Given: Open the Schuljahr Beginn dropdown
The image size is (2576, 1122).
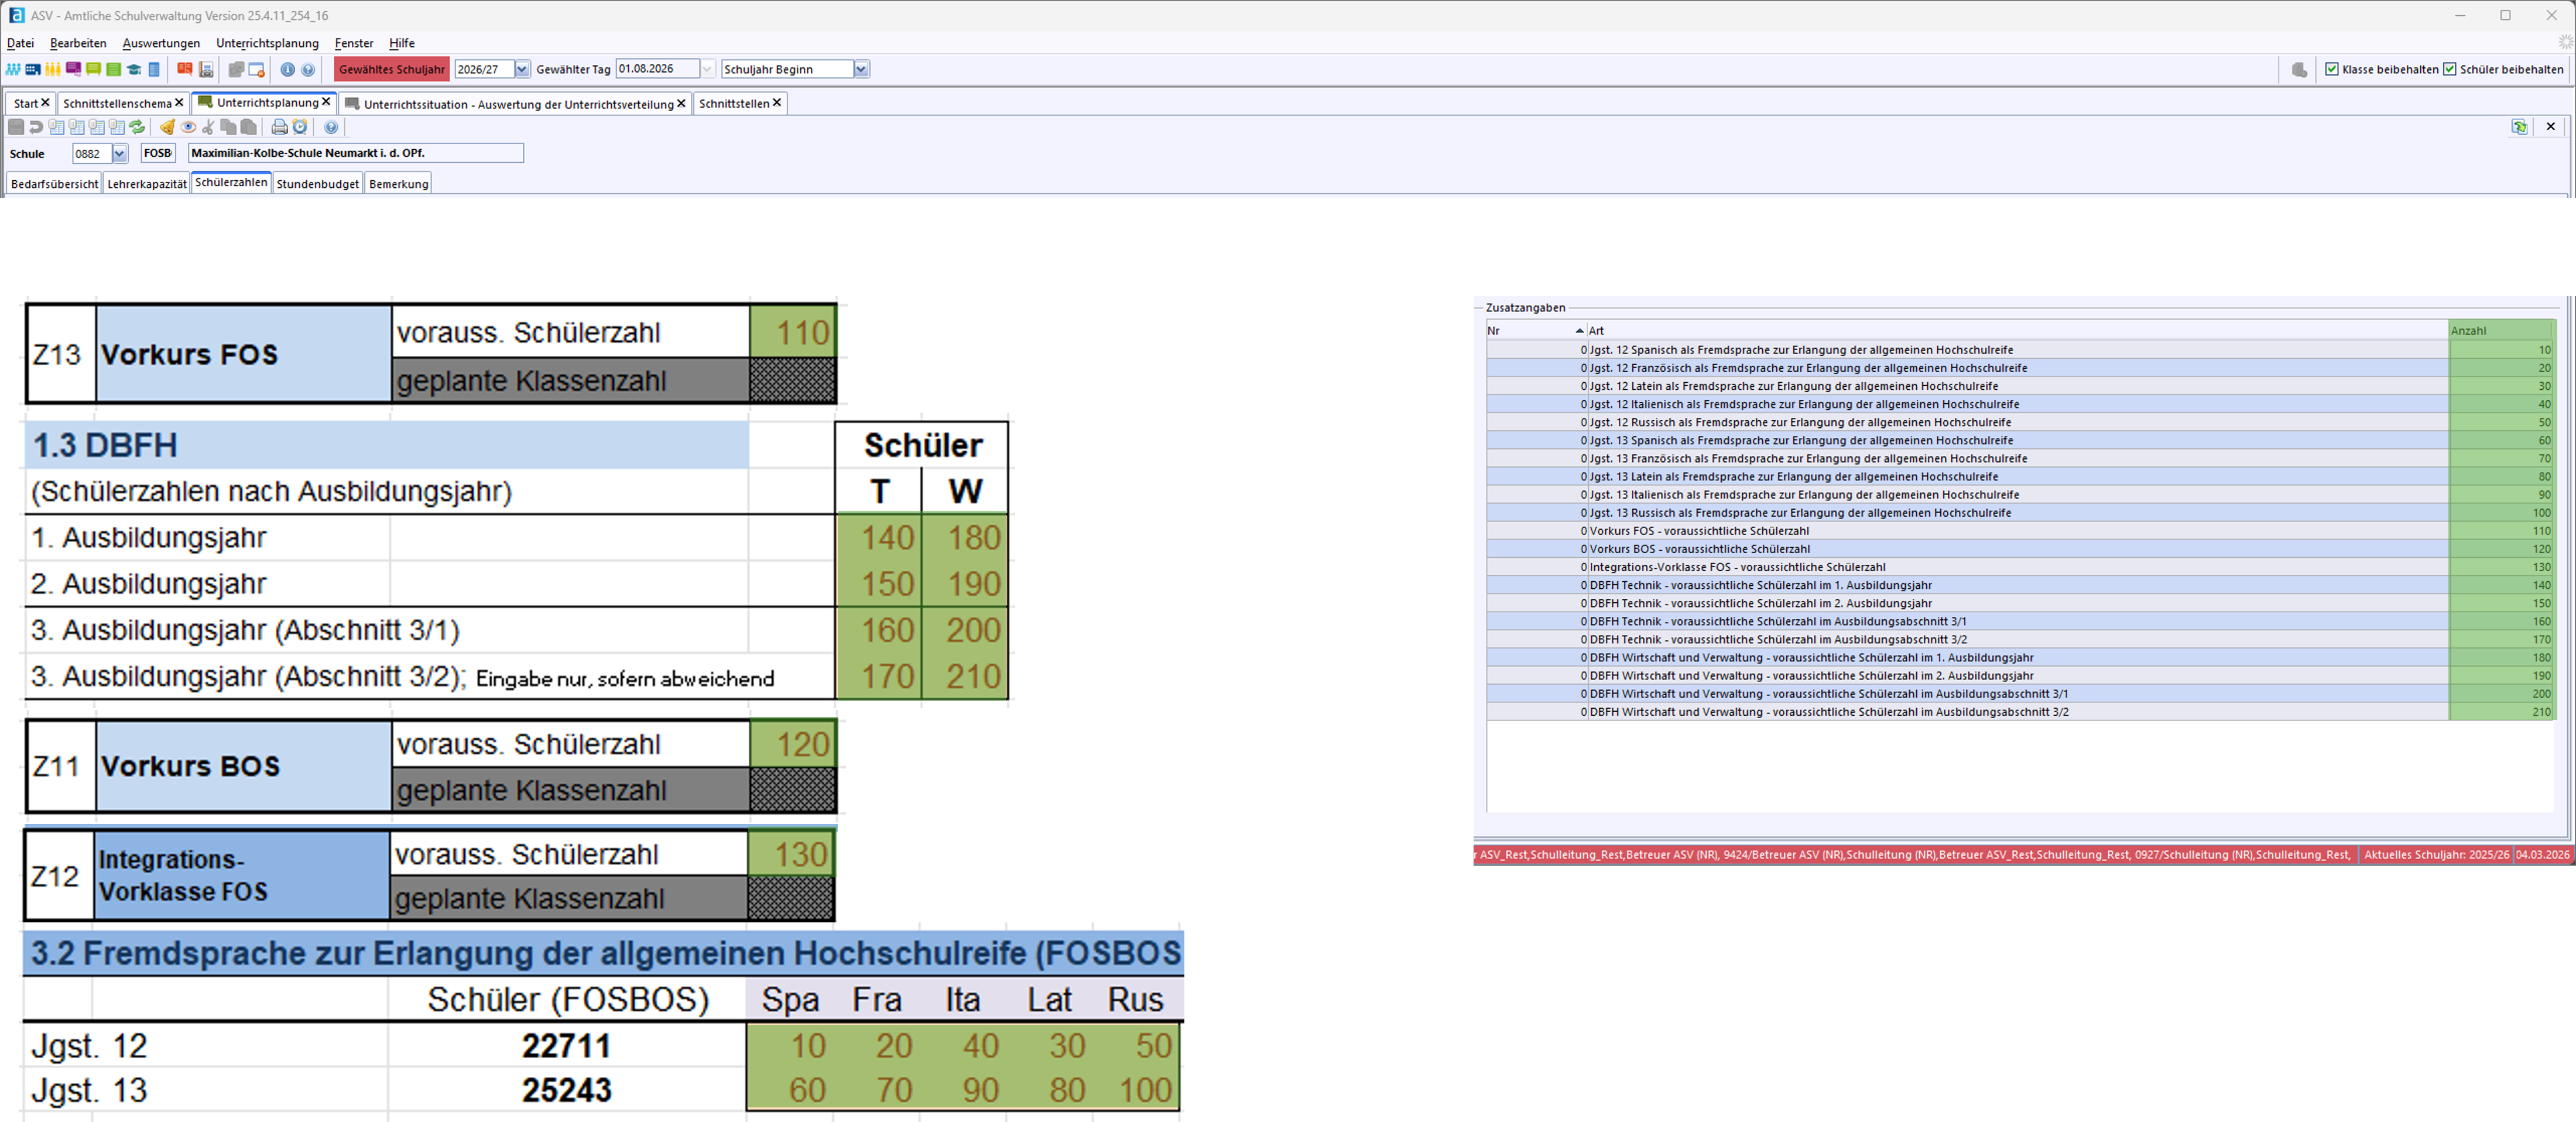Looking at the screenshot, I should click(861, 69).
